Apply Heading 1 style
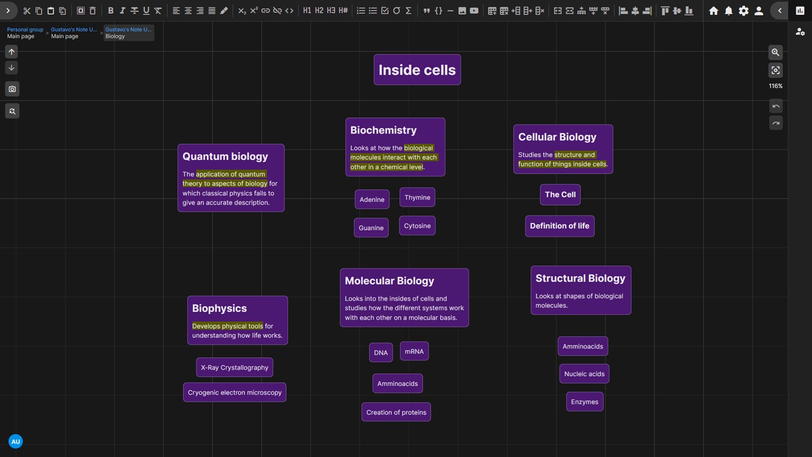This screenshot has height=457, width=812. (x=307, y=10)
